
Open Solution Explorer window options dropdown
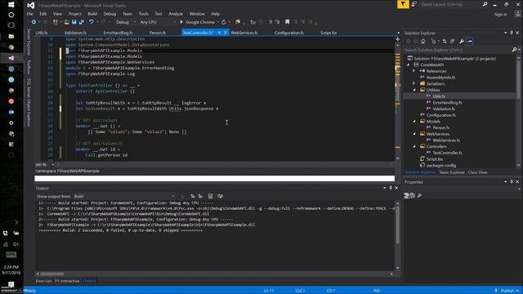[505, 33]
